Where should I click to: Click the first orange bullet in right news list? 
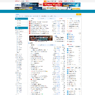tap(68, 21)
